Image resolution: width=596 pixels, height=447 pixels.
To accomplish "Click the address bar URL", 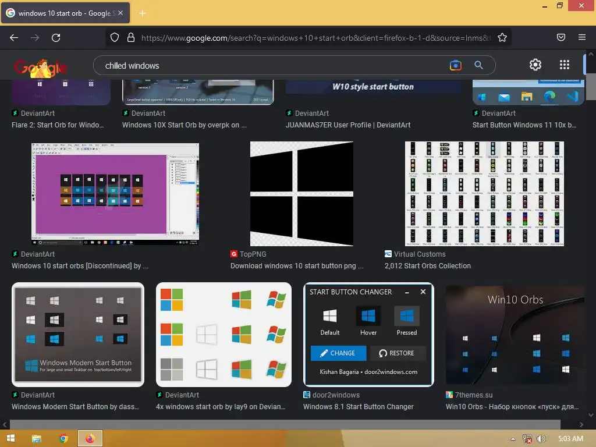I will [x=315, y=38].
